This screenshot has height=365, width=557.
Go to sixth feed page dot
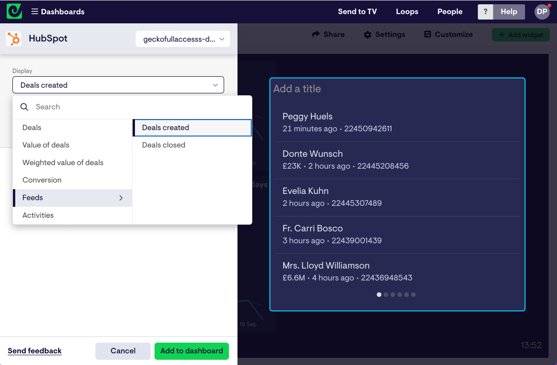point(413,294)
